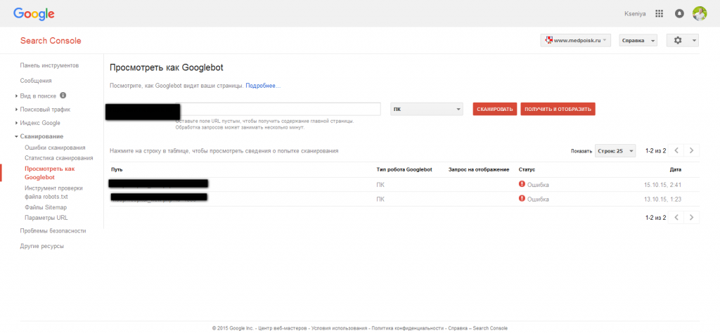
Task: Click ПК cell in 13.10.15 row
Action: [380, 199]
